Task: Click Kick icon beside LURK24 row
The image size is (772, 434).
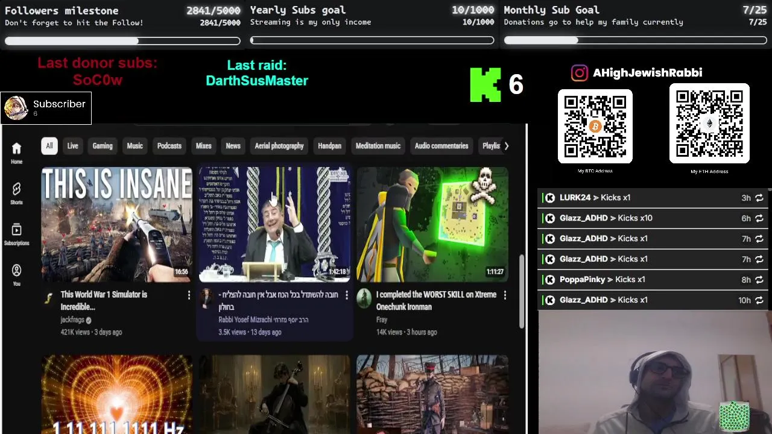Action: [x=550, y=198]
